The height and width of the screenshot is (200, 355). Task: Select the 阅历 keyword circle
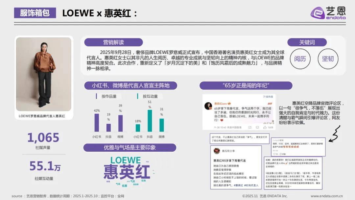click(x=300, y=59)
